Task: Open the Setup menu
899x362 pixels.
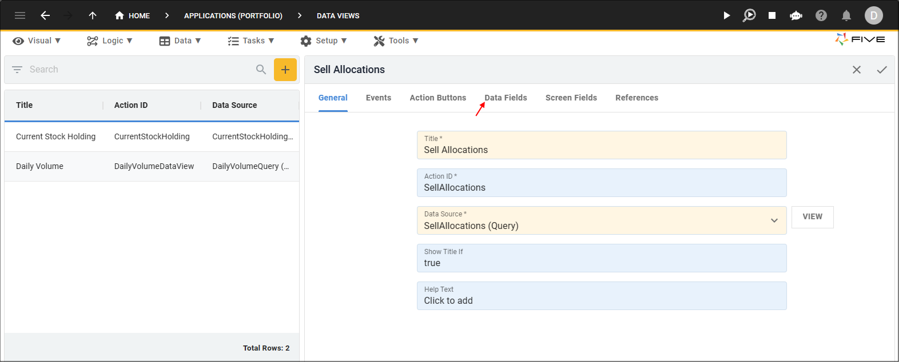Action: tap(324, 41)
